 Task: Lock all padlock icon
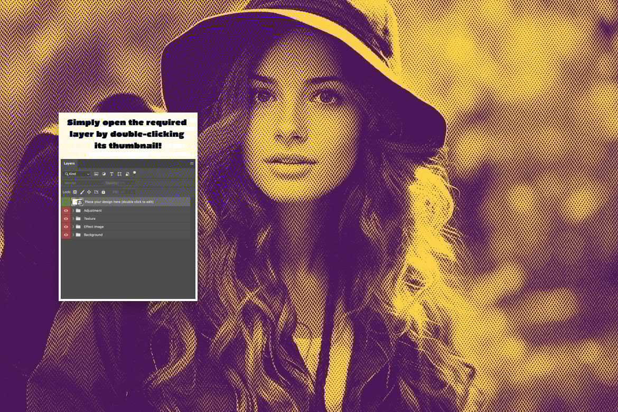[x=103, y=192]
